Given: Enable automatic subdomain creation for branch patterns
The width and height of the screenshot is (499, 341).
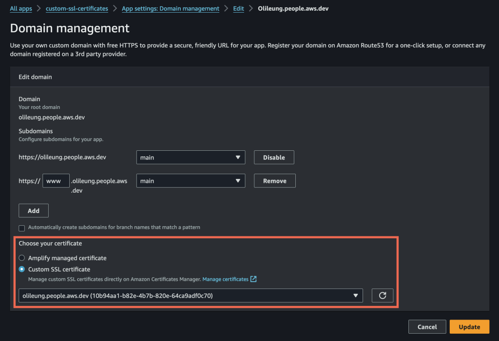Looking at the screenshot, I should [x=21, y=228].
